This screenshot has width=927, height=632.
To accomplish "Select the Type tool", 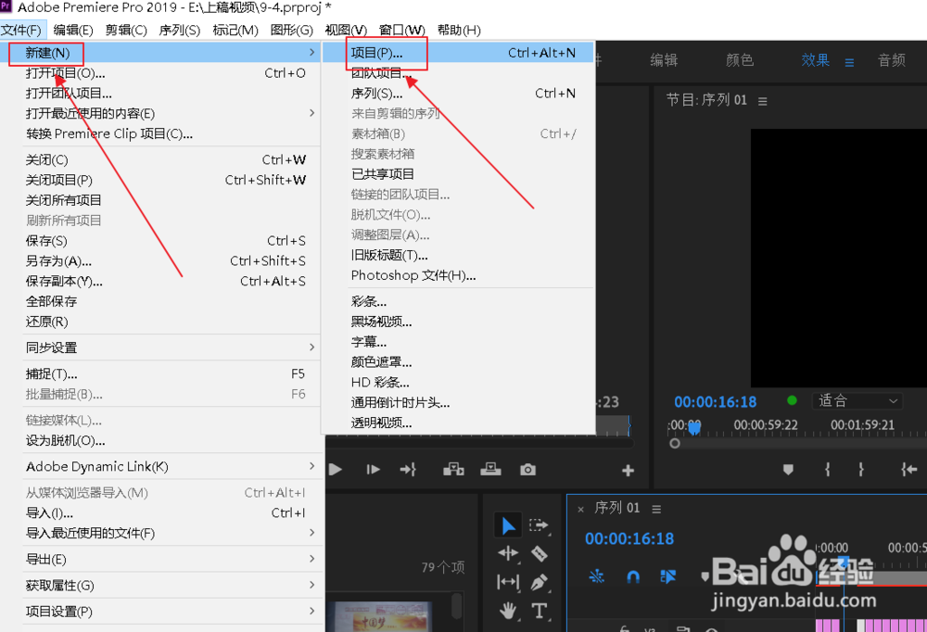I will [539, 610].
